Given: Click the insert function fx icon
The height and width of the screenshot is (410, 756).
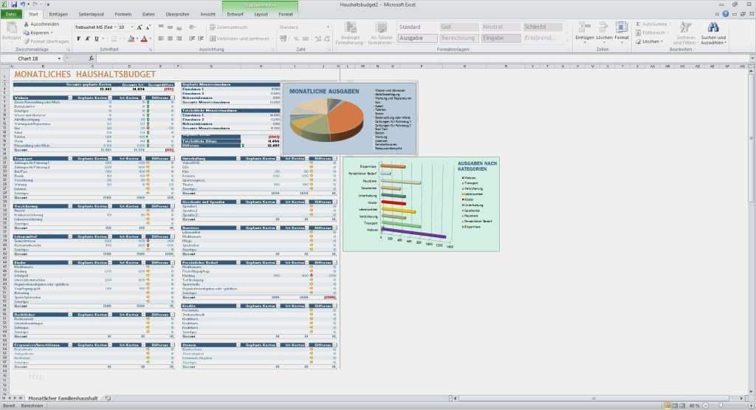Looking at the screenshot, I should pyautogui.click(x=91, y=58).
